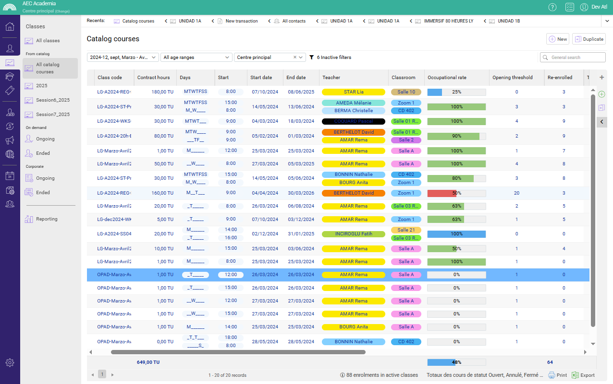This screenshot has height=384, width=613.
Task: Open the Home icon in left rail
Action: [x=10, y=26]
